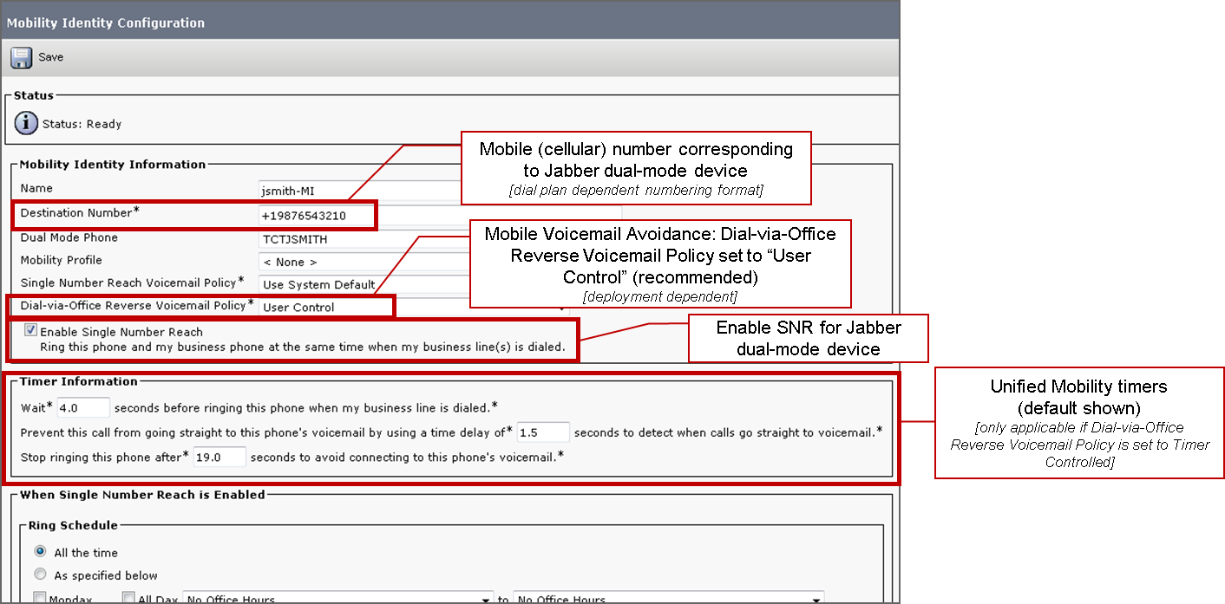
Task: Click the Ring Schedule section heading
Action: coord(73,525)
